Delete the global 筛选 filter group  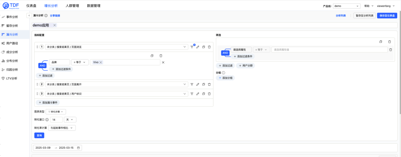[389, 42]
